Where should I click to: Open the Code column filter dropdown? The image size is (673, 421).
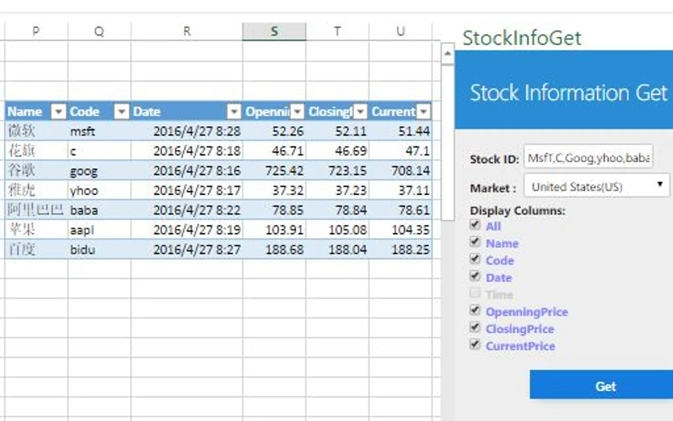point(122,112)
